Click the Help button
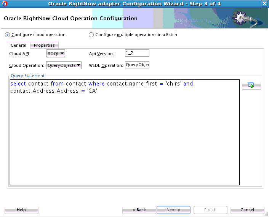 [21, 210]
